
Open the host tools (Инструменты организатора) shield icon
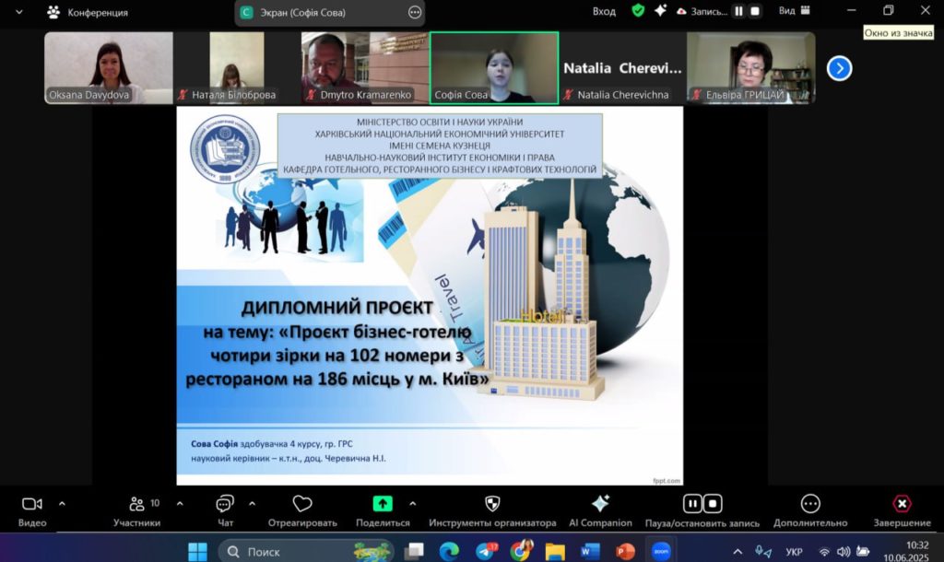coord(492,504)
